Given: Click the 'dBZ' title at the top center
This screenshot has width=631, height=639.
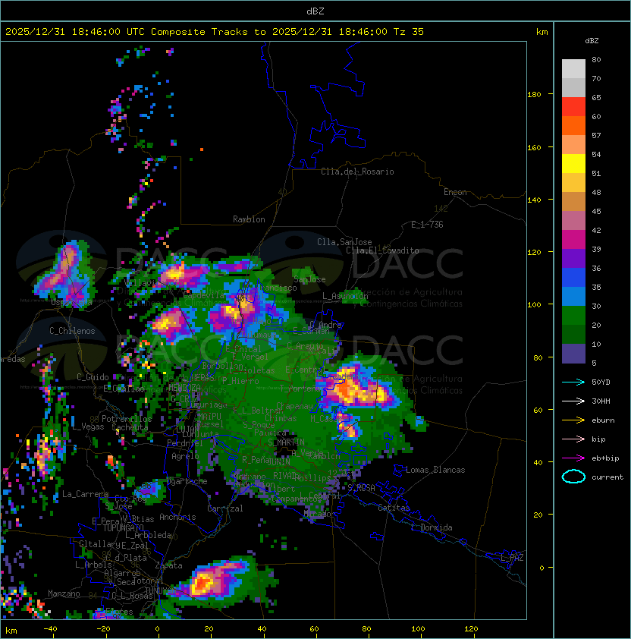Looking at the screenshot, I should pyautogui.click(x=315, y=11).
